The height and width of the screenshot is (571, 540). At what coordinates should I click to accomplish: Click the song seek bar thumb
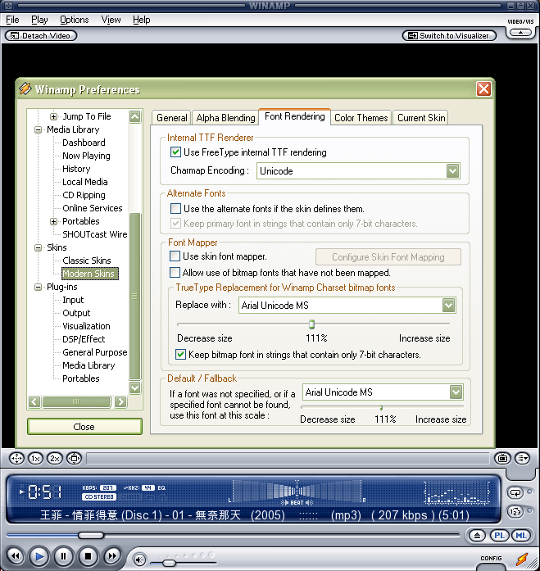pos(91,535)
